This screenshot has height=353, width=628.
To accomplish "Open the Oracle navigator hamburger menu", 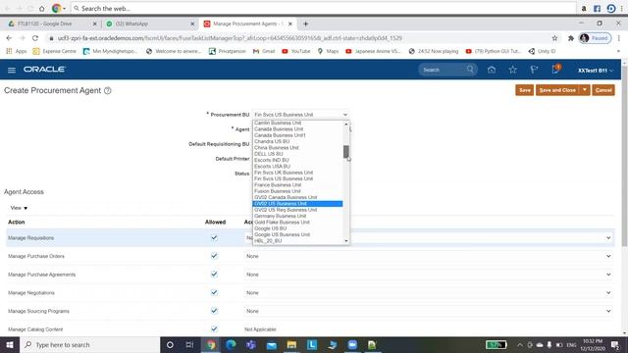I will [12, 70].
